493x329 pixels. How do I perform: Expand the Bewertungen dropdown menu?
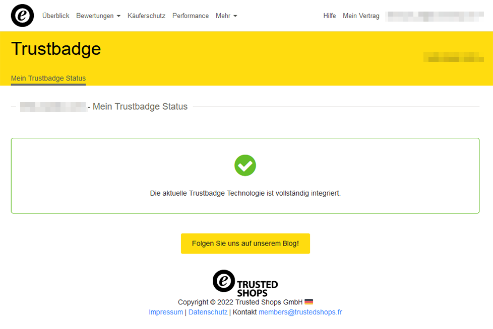coord(98,16)
